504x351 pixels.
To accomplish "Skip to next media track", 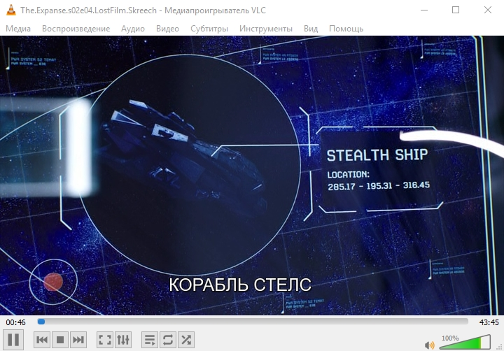I will pos(78,340).
